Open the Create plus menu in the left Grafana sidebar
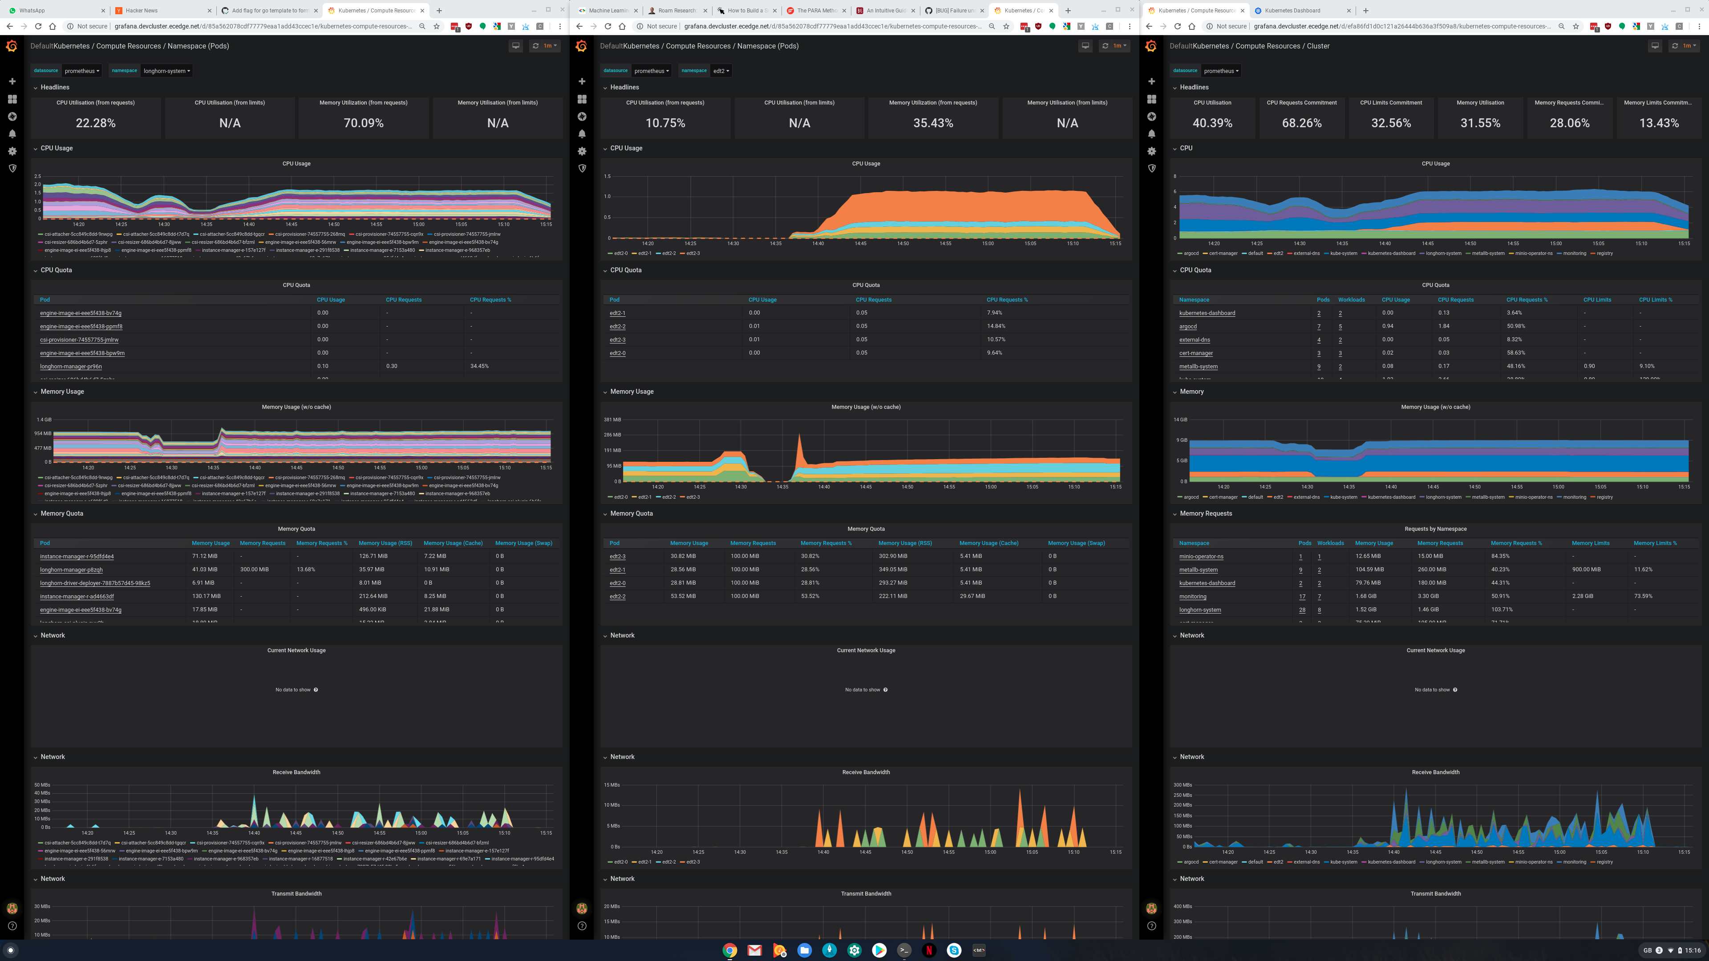Image resolution: width=1709 pixels, height=961 pixels. [12, 81]
